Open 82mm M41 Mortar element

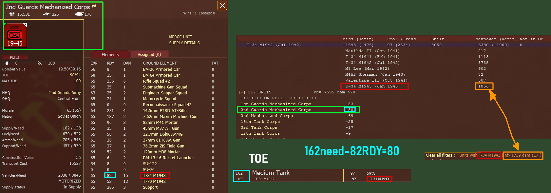160,123
